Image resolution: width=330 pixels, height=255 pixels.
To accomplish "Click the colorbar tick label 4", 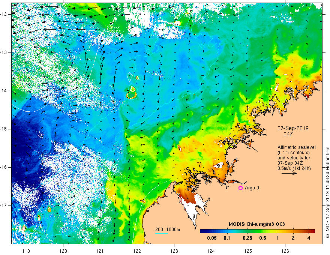I will [x=309, y=238].
